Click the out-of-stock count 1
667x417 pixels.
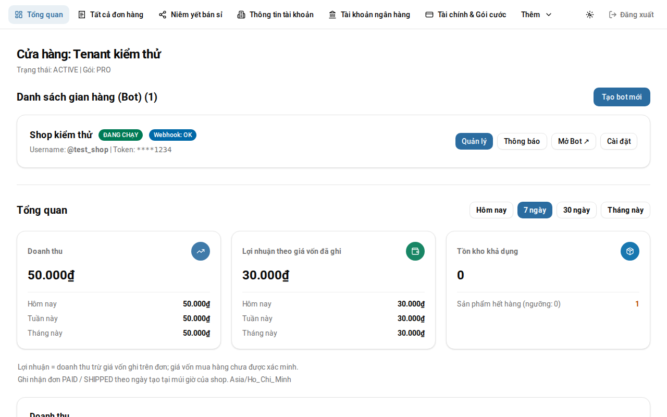coord(637,304)
